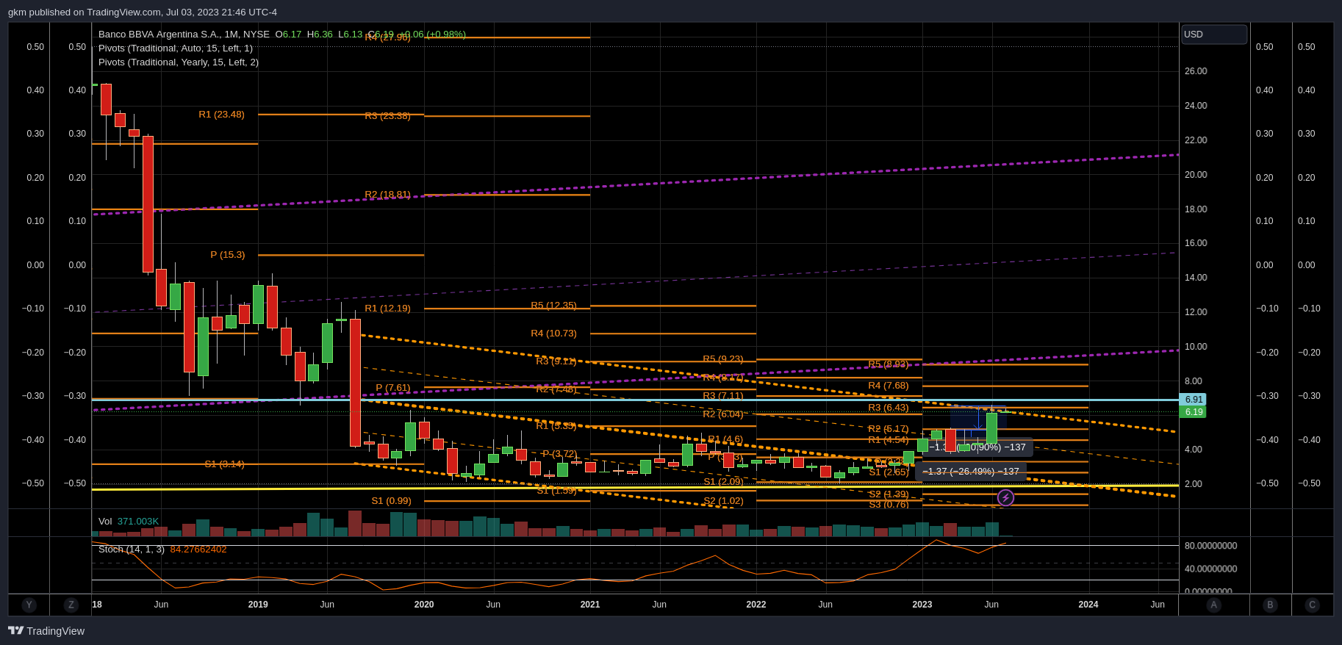Click the TradingView logo
This screenshot has height=645, width=1342.
tap(46, 631)
